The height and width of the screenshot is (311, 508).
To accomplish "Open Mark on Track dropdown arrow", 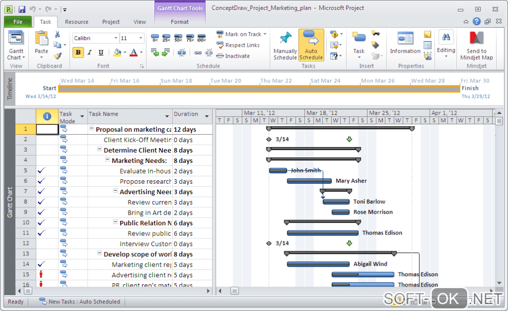I will coord(265,34).
